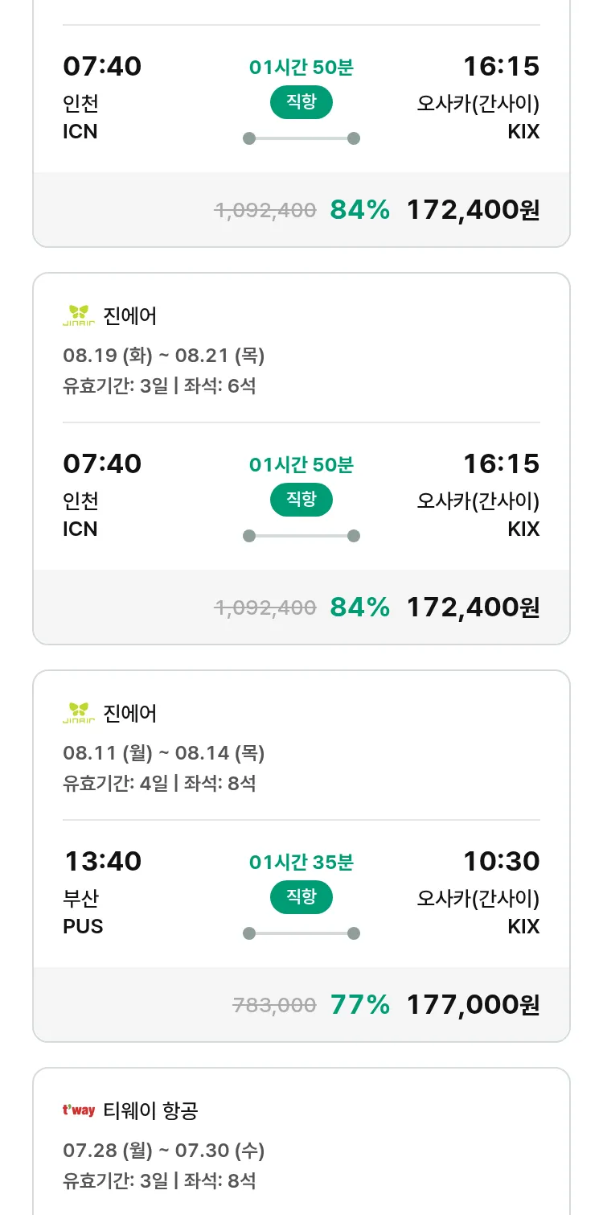Select the 177,000원 fare price
The height and width of the screenshot is (1215, 603).
(x=473, y=1004)
